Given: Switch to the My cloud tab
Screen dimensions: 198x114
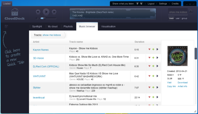Looking at the screenshot, I should click(x=53, y=27).
